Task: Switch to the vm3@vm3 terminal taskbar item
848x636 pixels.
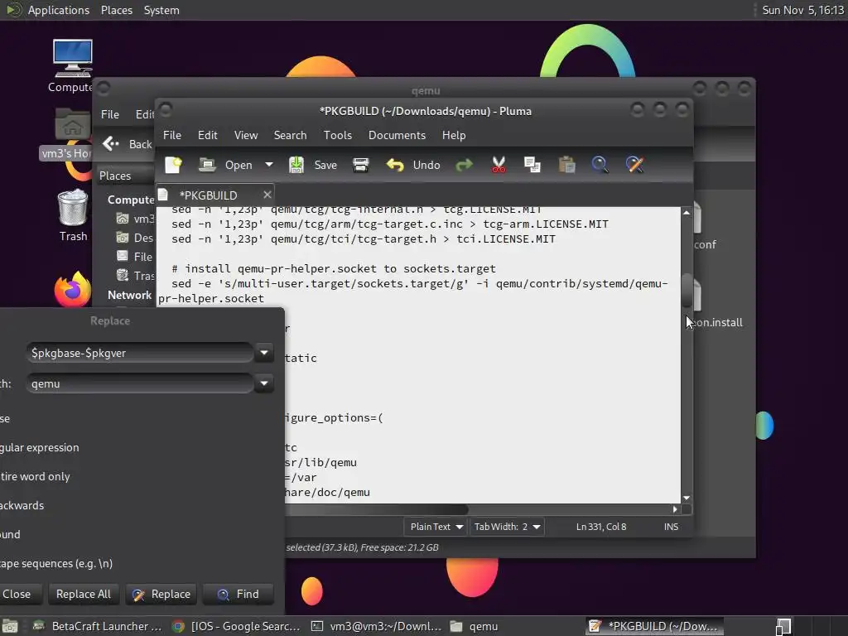Action: [377, 626]
